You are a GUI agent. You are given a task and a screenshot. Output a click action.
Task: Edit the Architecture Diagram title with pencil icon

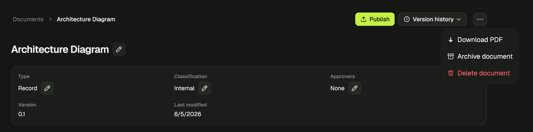[119, 49]
